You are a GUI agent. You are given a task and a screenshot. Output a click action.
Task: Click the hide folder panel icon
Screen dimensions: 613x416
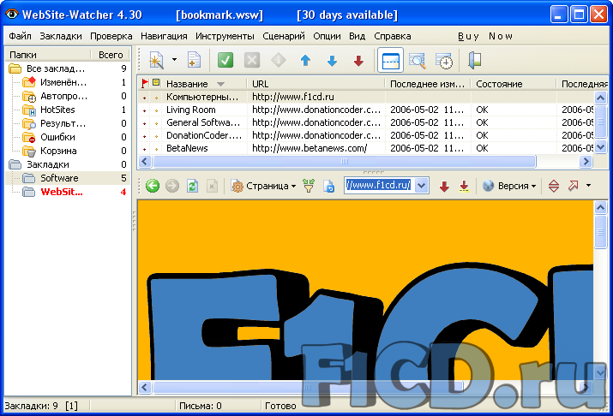pos(475,61)
